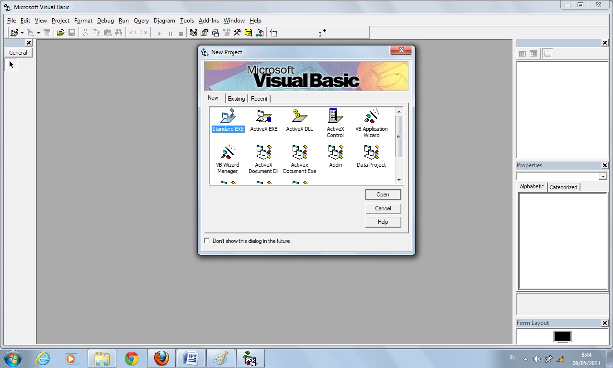
Task: Click the Open Project folder icon
Action: 60,33
